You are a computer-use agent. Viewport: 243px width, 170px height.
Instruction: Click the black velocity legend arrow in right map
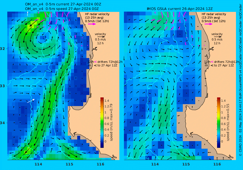(x=218, y=37)
